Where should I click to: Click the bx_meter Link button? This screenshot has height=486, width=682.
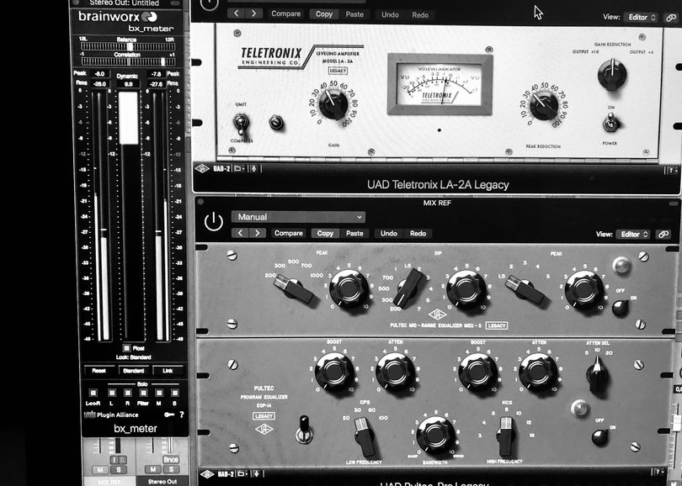(168, 371)
